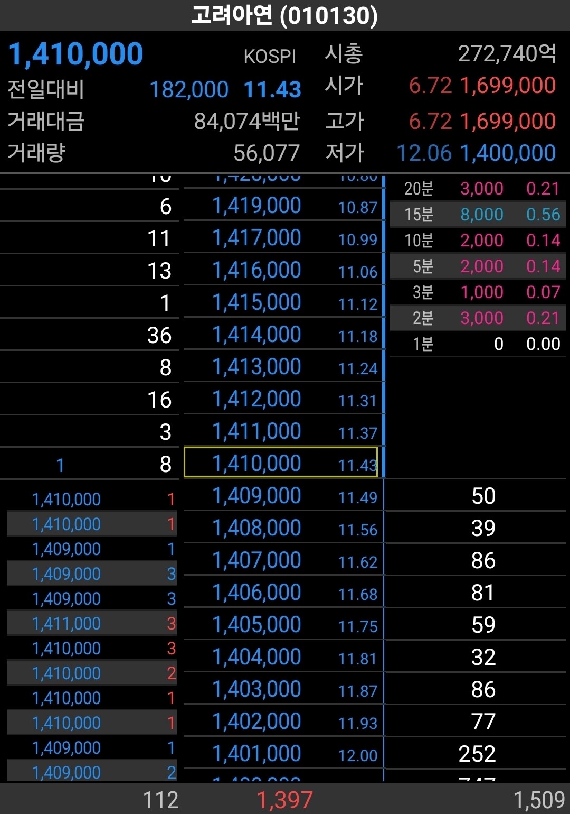Select ask price 1,414,000 in order book
Image resolution: width=570 pixels, height=814 pixels.
point(256,335)
